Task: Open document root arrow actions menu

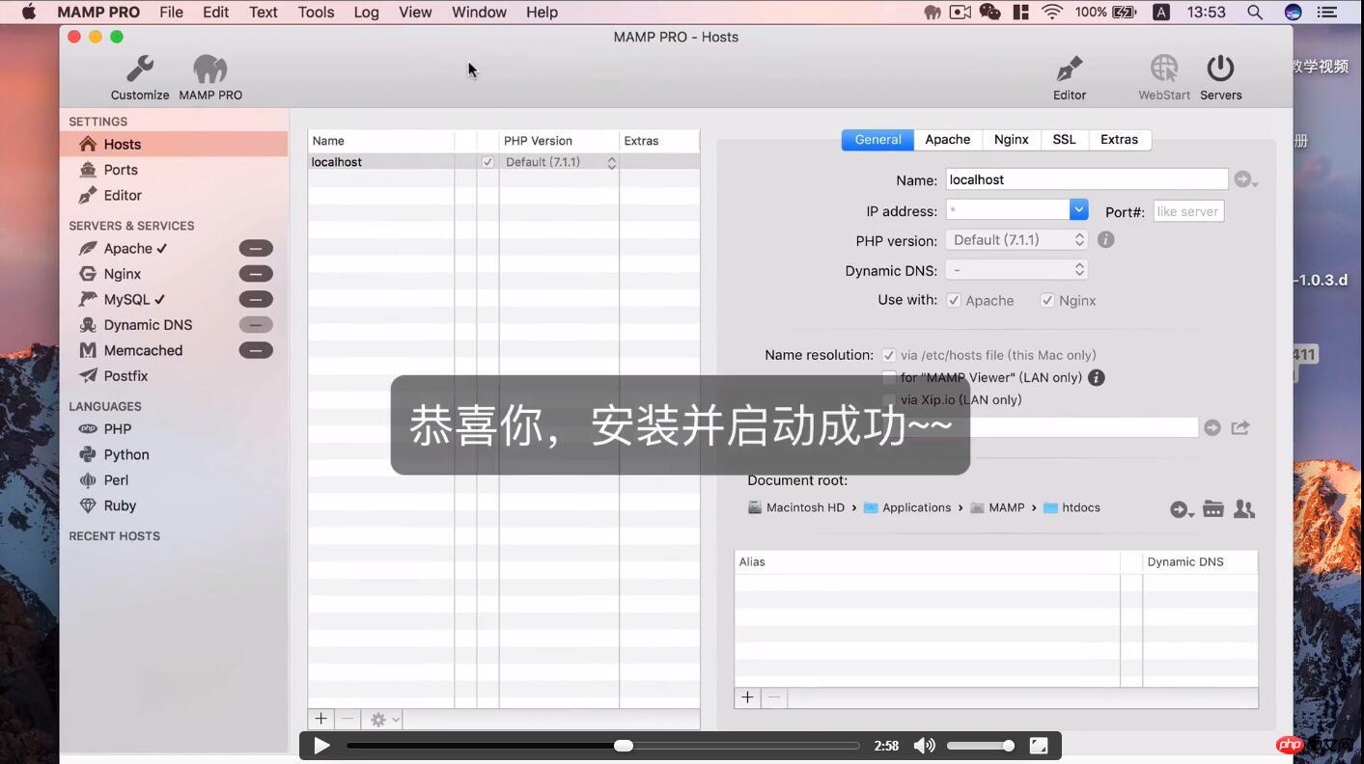Action: pyautogui.click(x=1182, y=509)
